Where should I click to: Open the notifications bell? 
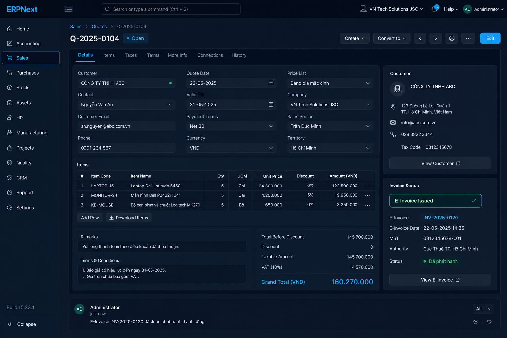[x=434, y=9]
